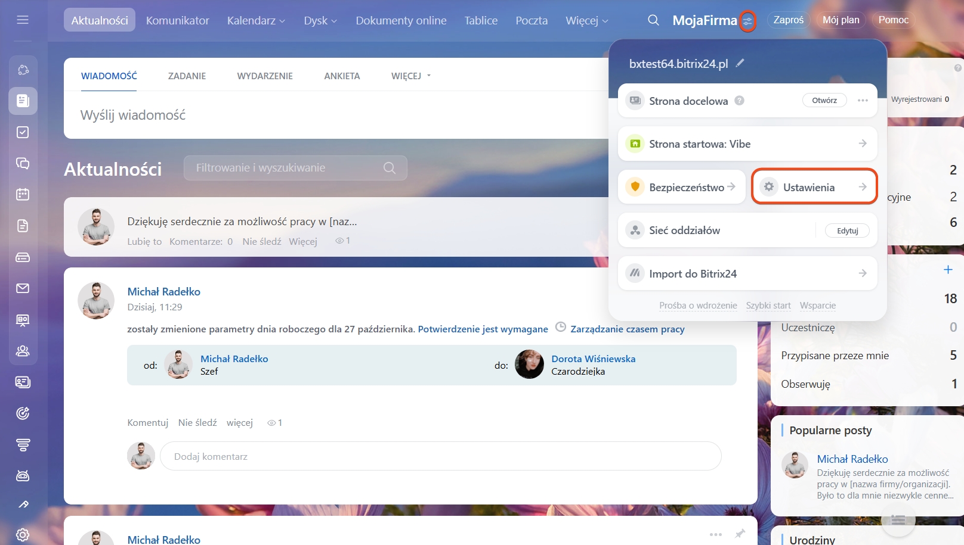Screen dimensions: 964x545
Task: Select the ANKIETA tab
Action: coord(342,76)
